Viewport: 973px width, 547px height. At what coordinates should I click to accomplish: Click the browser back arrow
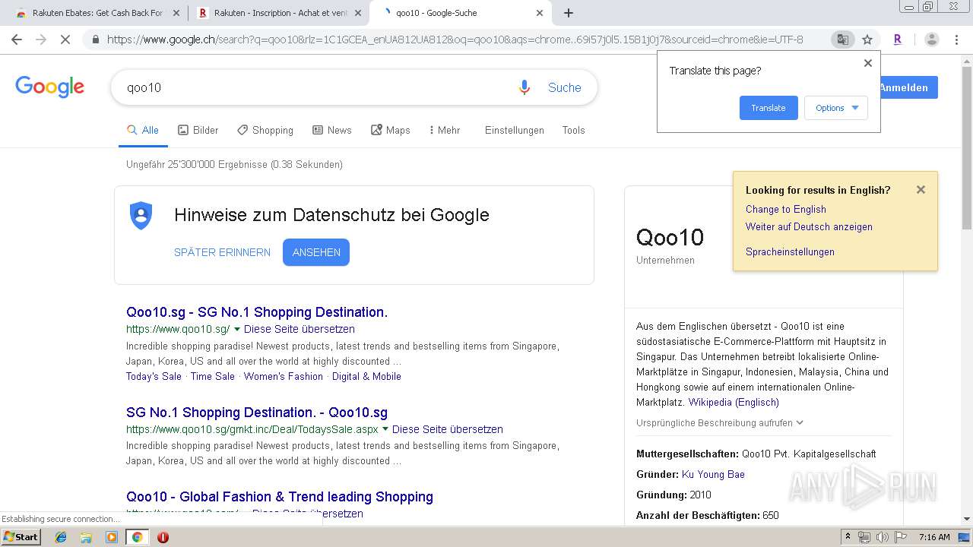pos(17,40)
